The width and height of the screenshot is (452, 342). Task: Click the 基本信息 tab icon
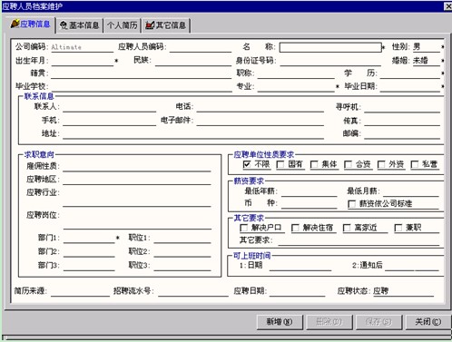coord(64,25)
